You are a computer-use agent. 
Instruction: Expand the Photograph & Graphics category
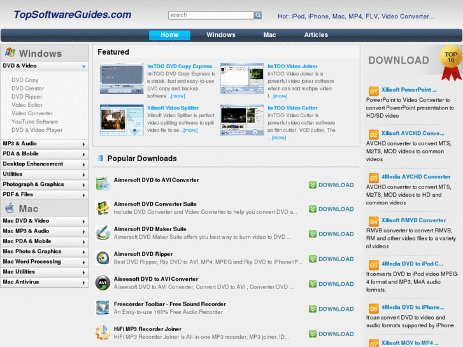coord(45,185)
